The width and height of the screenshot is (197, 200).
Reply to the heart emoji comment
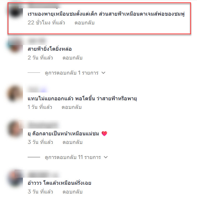coord(72,142)
